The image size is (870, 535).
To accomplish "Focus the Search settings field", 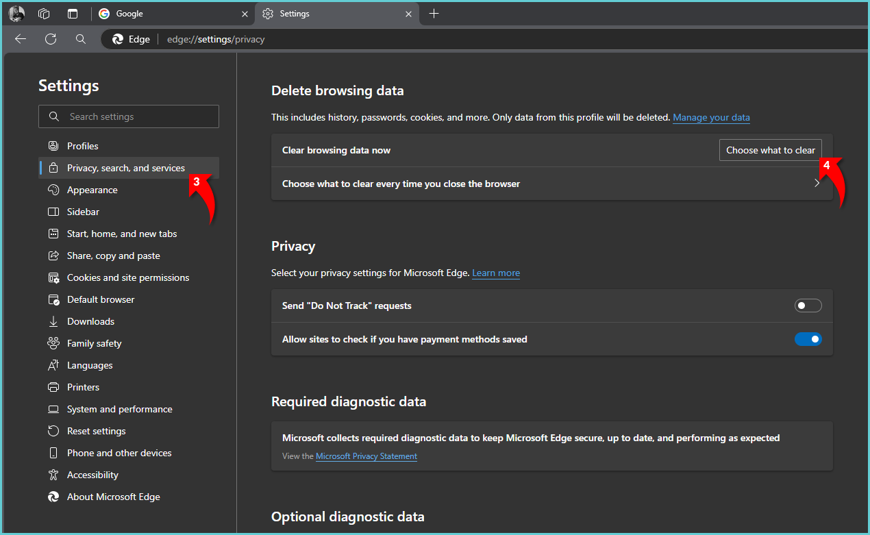I will click(129, 116).
